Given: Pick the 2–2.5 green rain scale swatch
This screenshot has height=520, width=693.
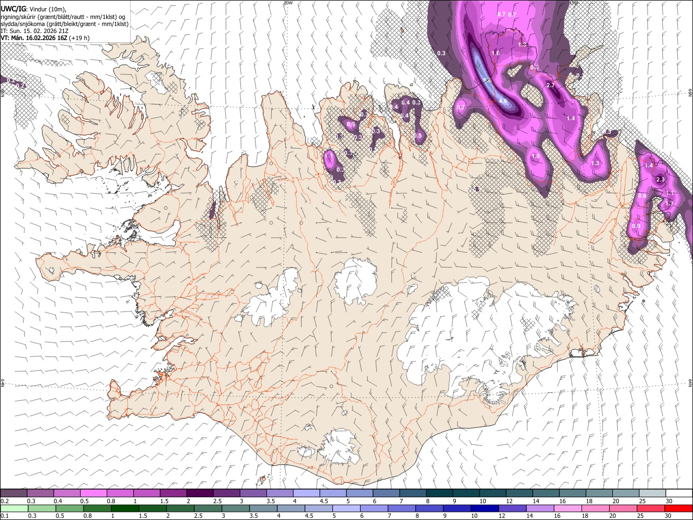Looking at the screenshot, I should click(x=180, y=508).
